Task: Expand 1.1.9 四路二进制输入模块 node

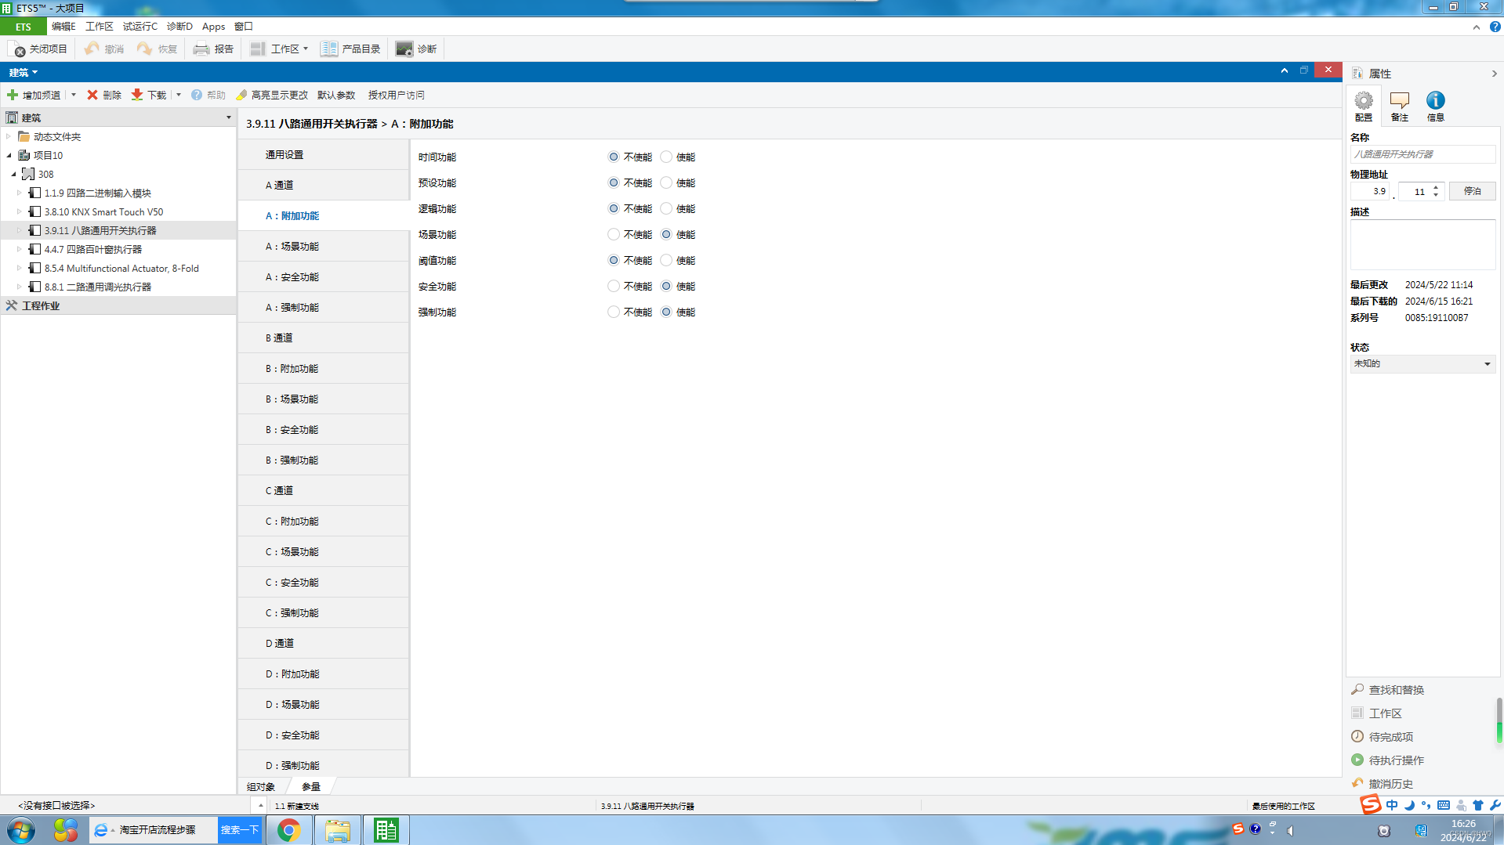Action: tap(20, 193)
